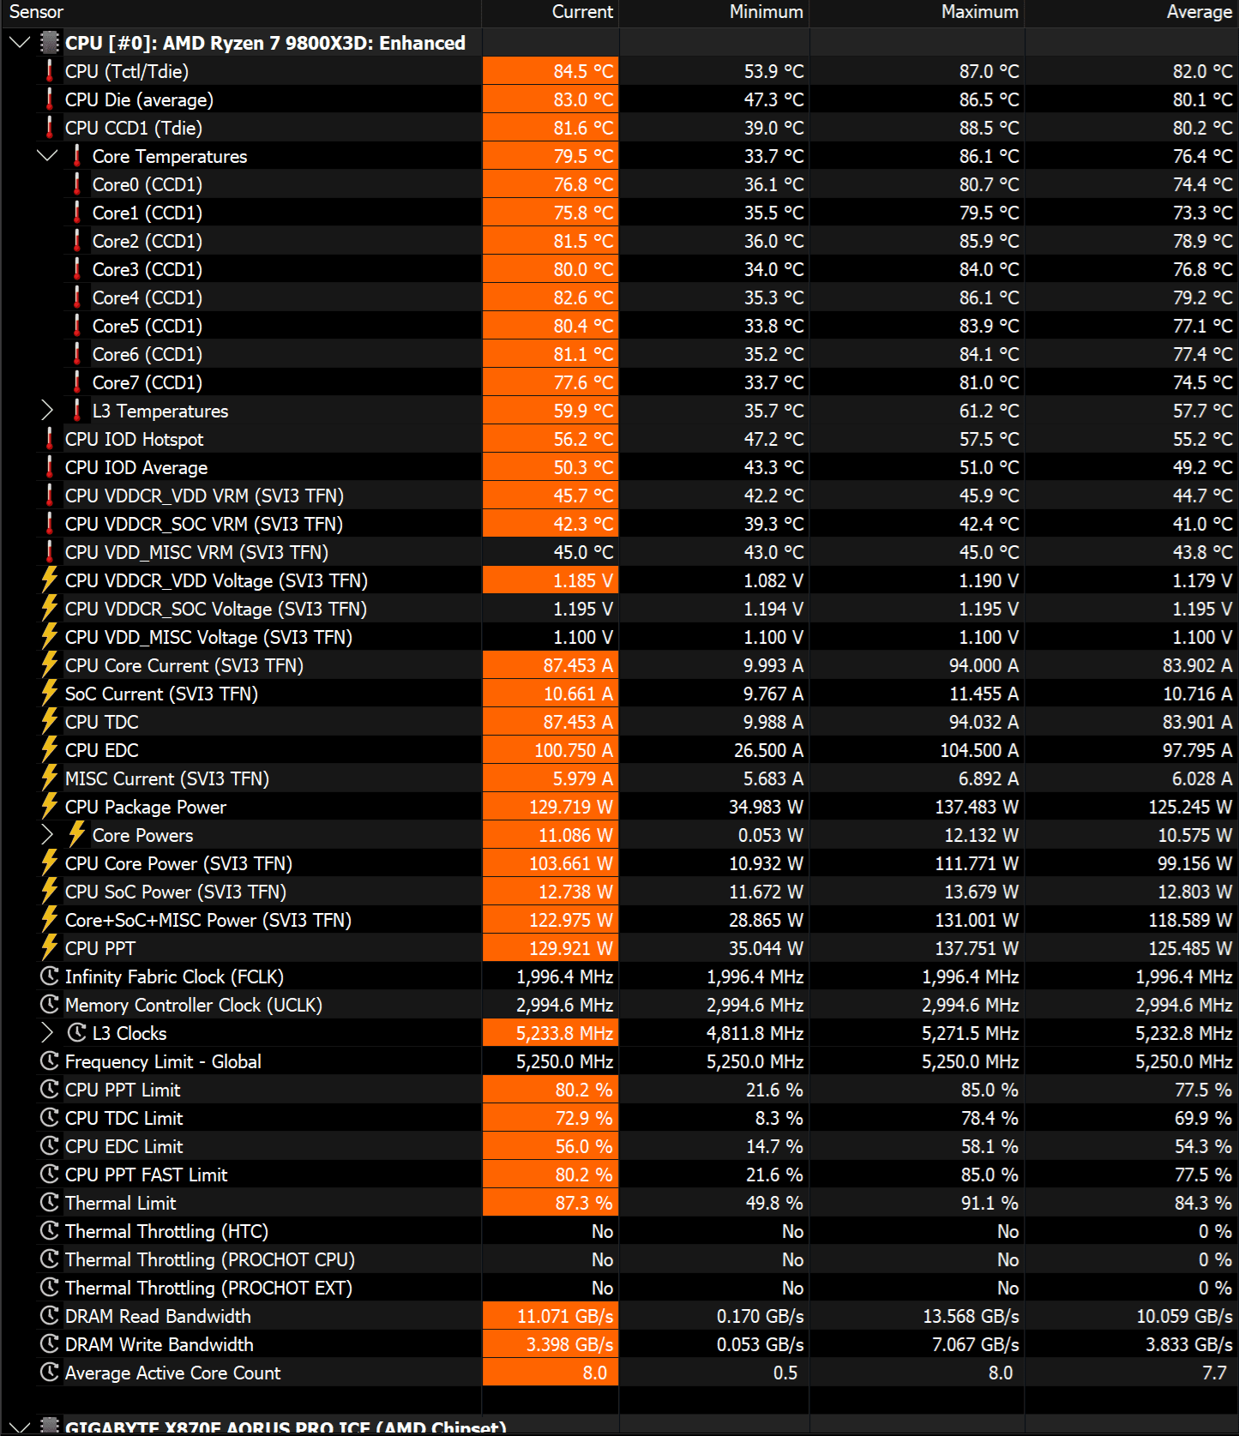Viewport: 1239px width, 1436px height.
Task: Click the lightning icon for CPU TDC
Action: tap(50, 722)
